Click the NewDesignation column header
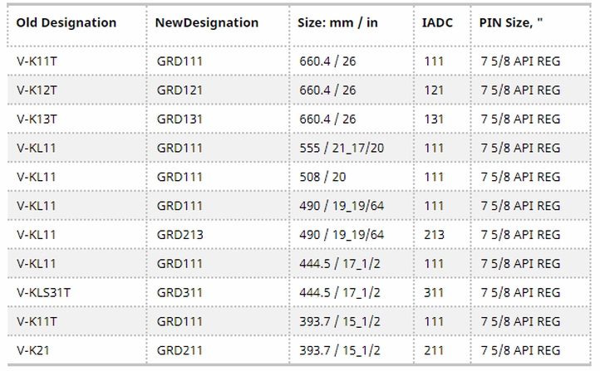 click(207, 23)
